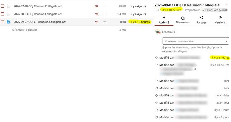Click modification time of 2026-07-20 ODJ file
This screenshot has height=122, width=231.
click(138, 6)
